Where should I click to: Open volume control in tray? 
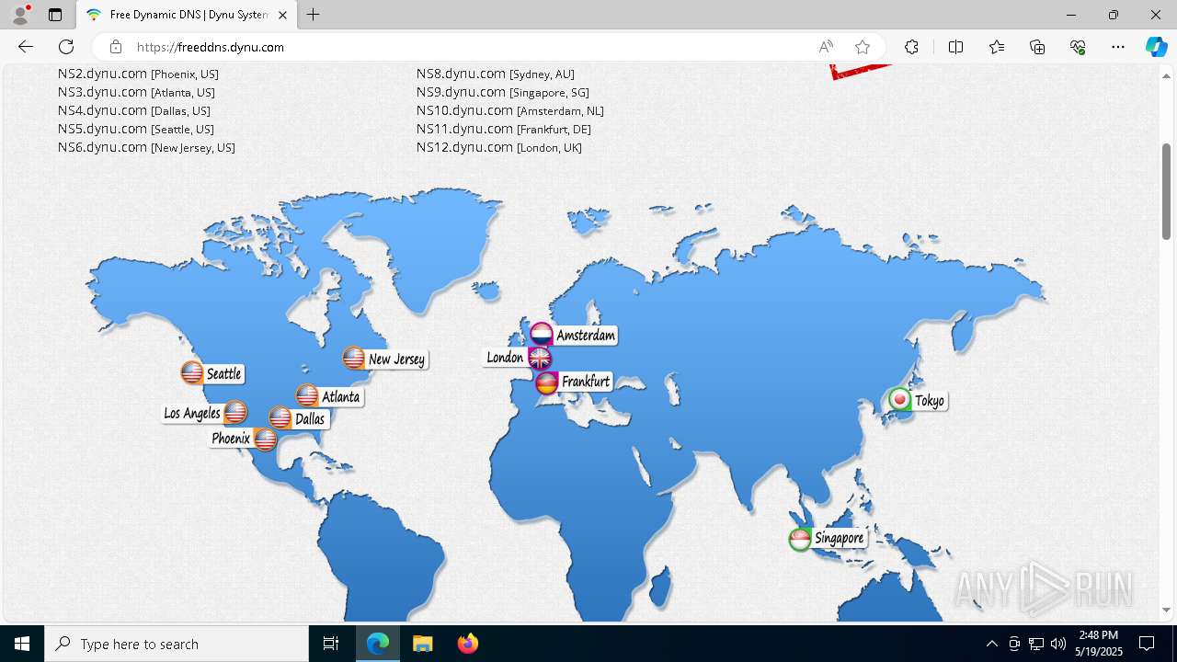tap(1058, 644)
